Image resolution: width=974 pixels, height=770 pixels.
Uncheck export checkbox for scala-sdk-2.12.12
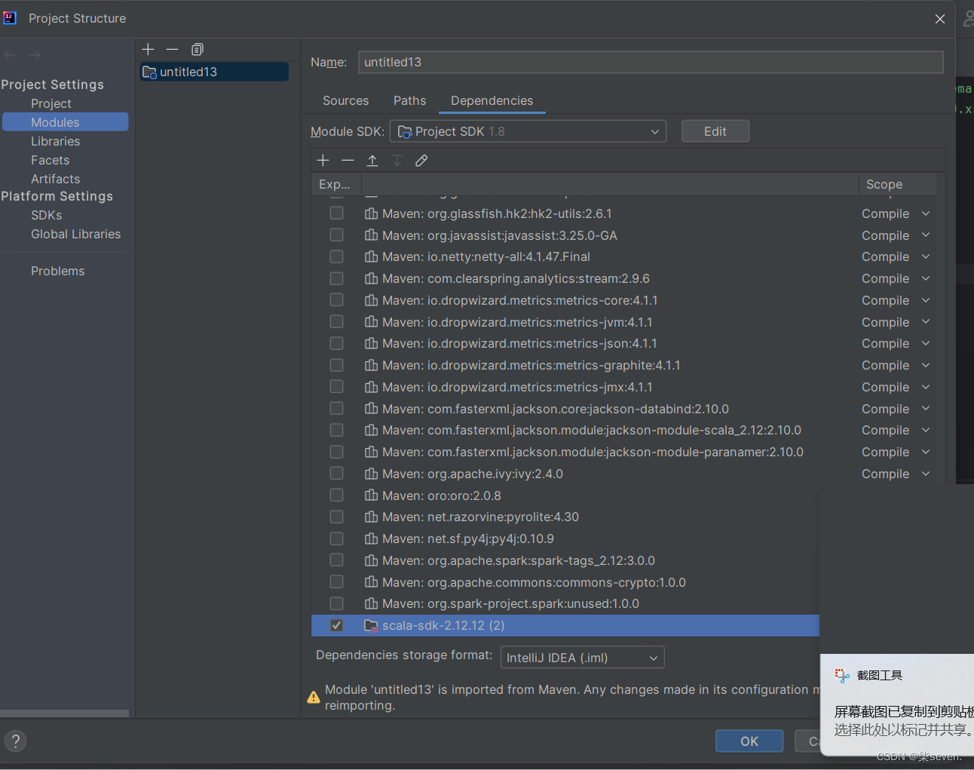coord(336,625)
